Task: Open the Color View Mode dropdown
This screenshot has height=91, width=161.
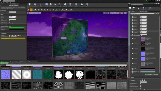Action: (13, 12)
